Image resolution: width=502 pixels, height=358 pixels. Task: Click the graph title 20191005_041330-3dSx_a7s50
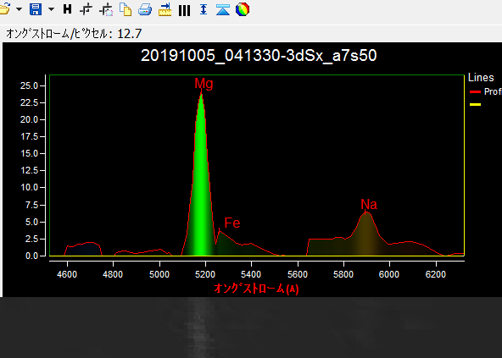click(x=259, y=56)
